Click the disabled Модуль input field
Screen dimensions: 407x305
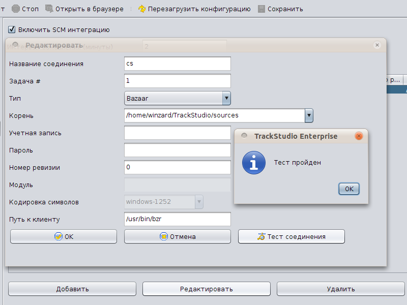(x=178, y=185)
